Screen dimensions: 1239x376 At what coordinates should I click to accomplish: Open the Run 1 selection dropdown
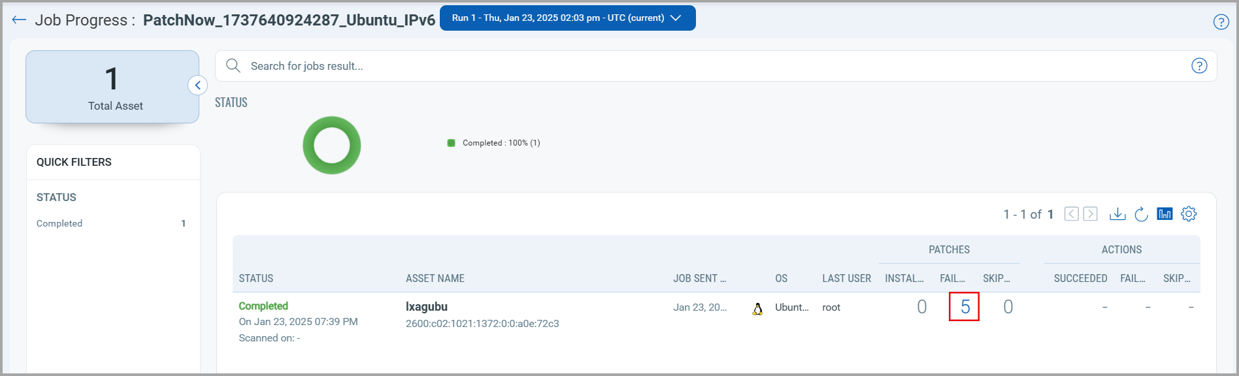567,18
